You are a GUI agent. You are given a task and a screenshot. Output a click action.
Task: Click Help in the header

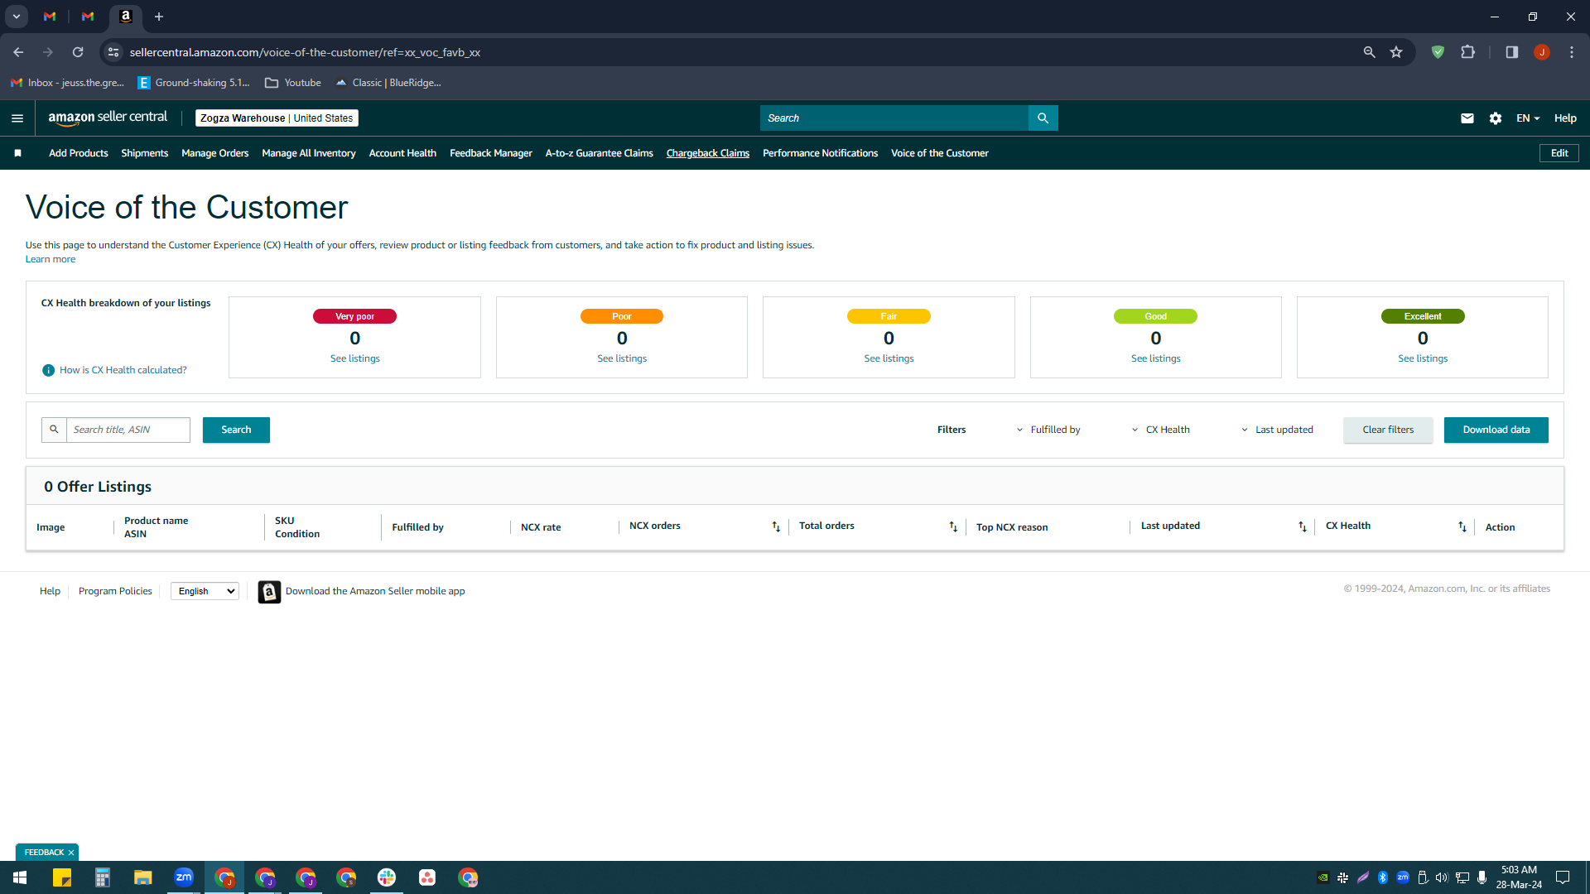pos(1565,118)
